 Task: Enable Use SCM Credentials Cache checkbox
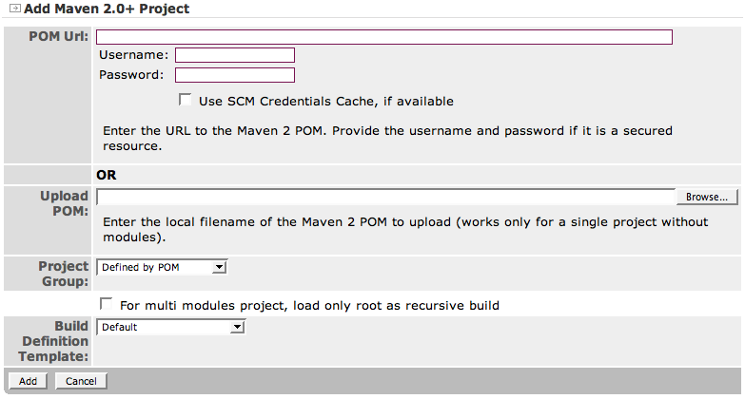186,100
